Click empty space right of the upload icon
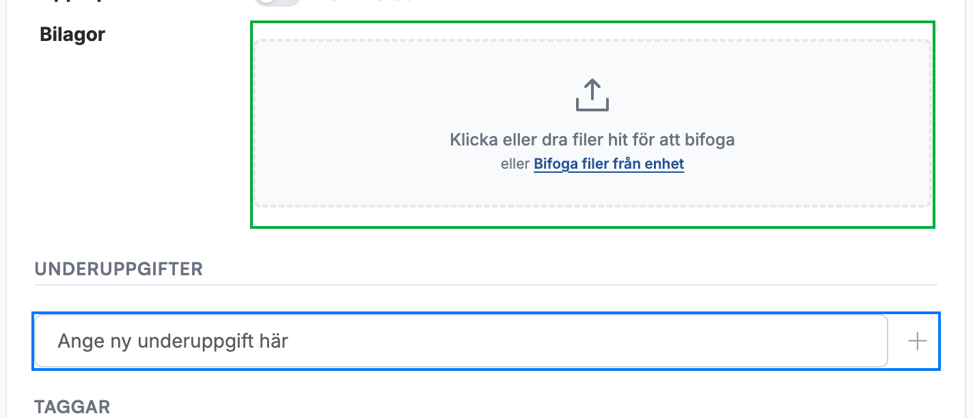The image size is (973, 418). coord(772,95)
